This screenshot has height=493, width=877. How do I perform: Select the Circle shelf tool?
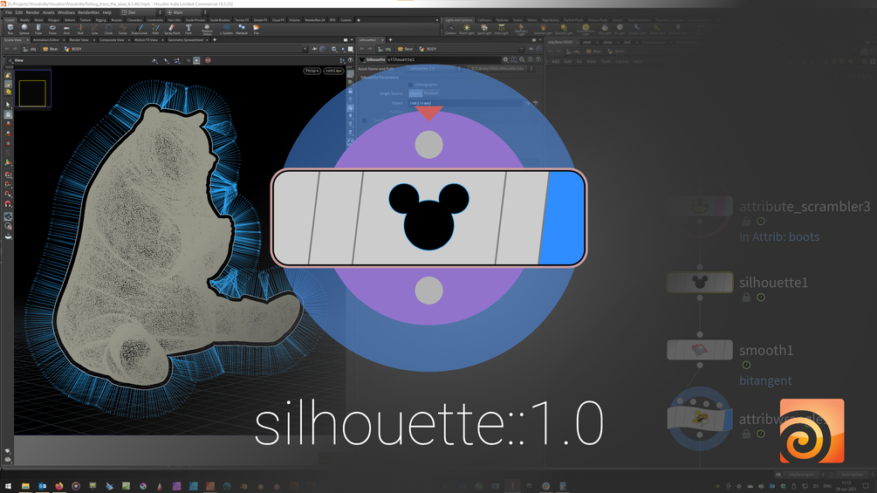pyautogui.click(x=108, y=29)
